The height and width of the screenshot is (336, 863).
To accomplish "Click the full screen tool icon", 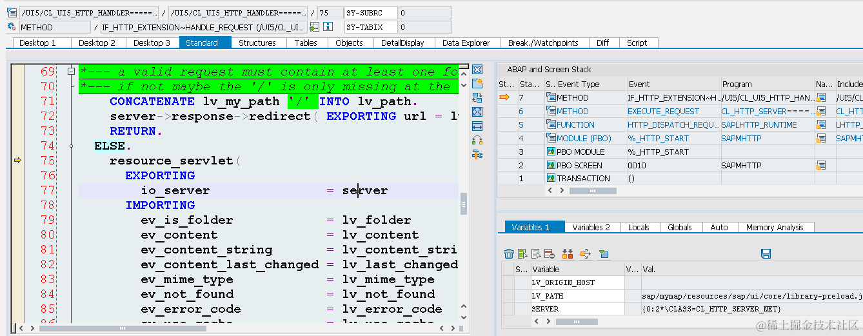I will pos(478,112).
